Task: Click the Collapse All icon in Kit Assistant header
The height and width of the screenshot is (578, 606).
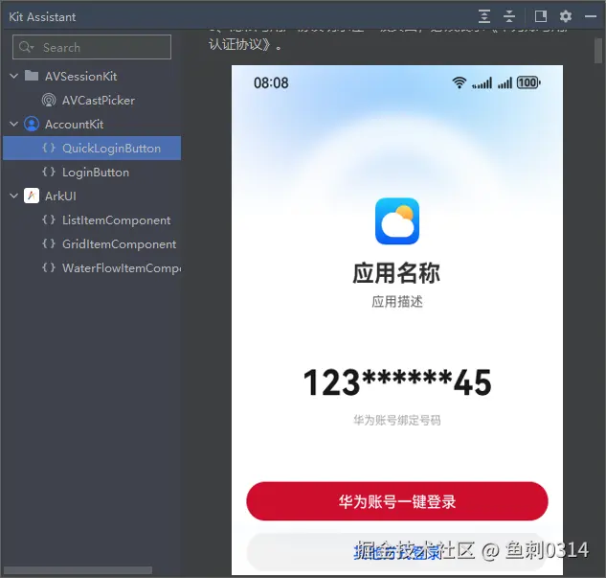Action: (x=509, y=16)
